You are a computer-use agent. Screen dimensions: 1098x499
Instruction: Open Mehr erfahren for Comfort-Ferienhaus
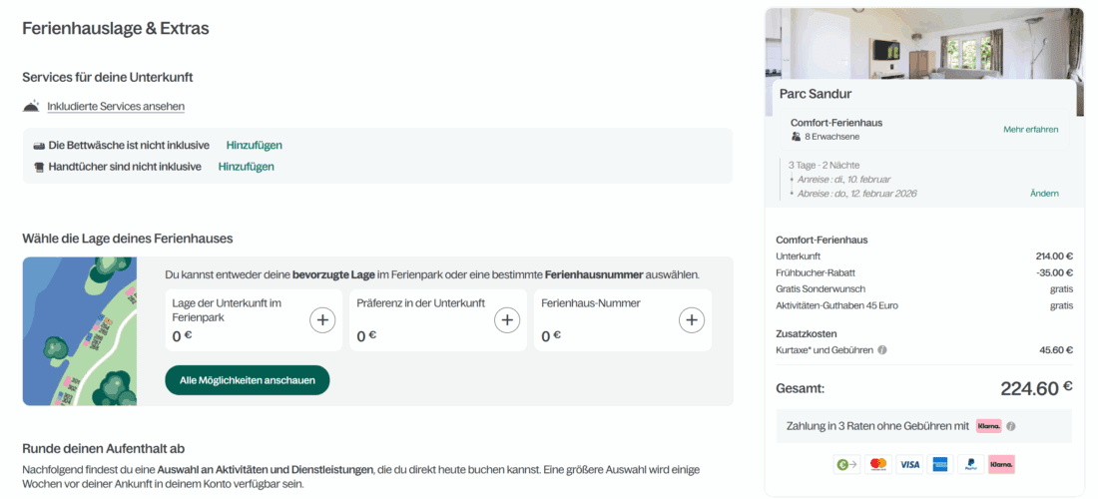click(x=1030, y=130)
